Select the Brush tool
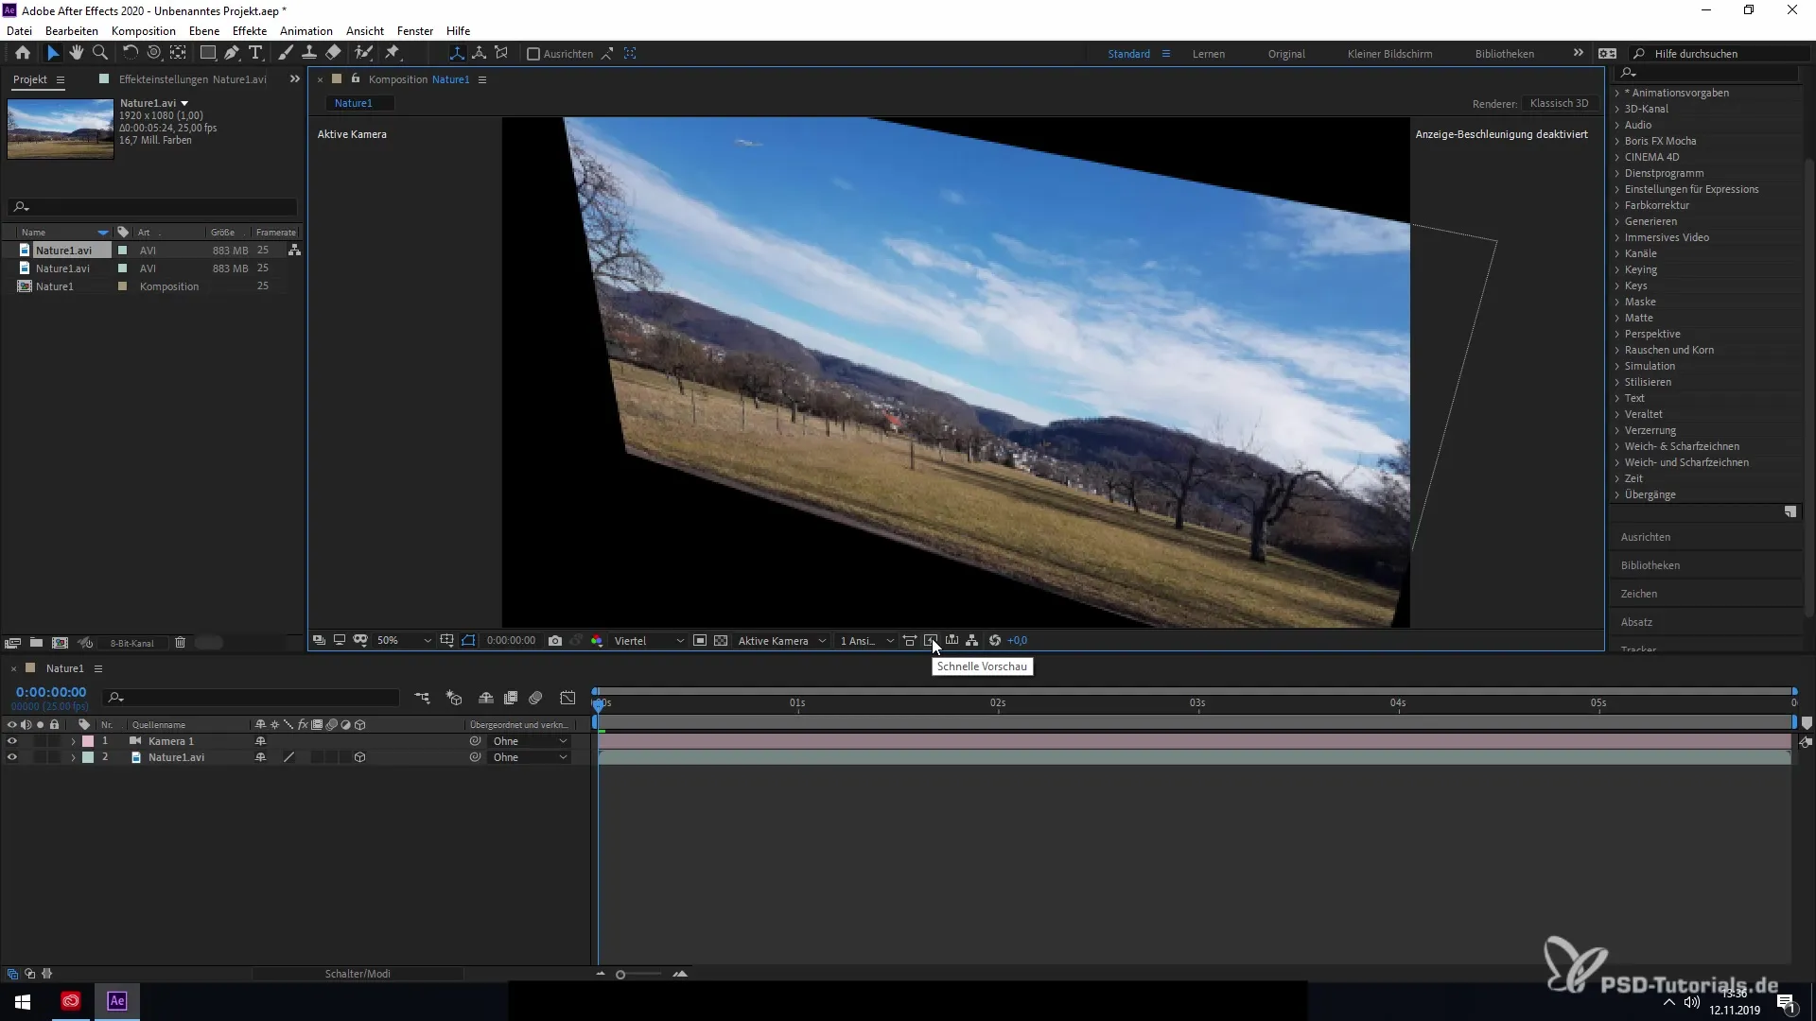The height and width of the screenshot is (1021, 1816). coord(286,53)
